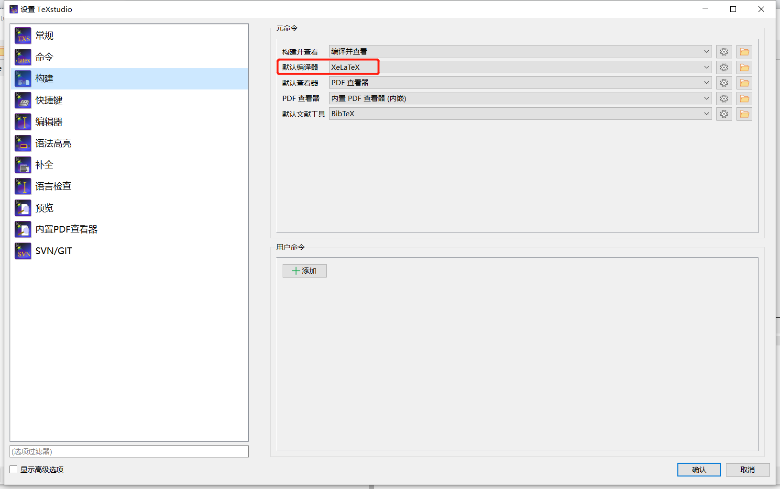The height and width of the screenshot is (489, 780).
Task: Click the 构建 build category icon
Action: coord(23,78)
